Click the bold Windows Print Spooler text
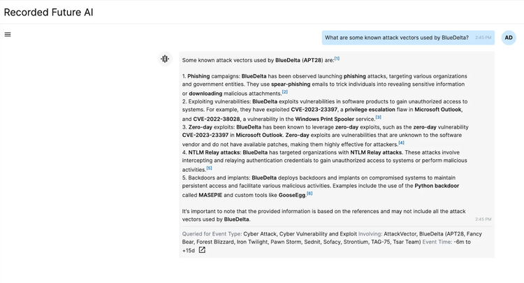Screen dimensions: 524x283 coord(318,119)
